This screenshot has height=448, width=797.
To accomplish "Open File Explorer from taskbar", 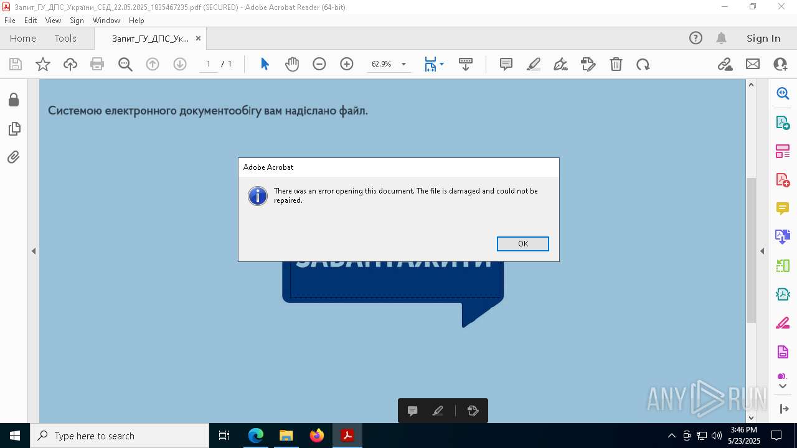I will (286, 436).
